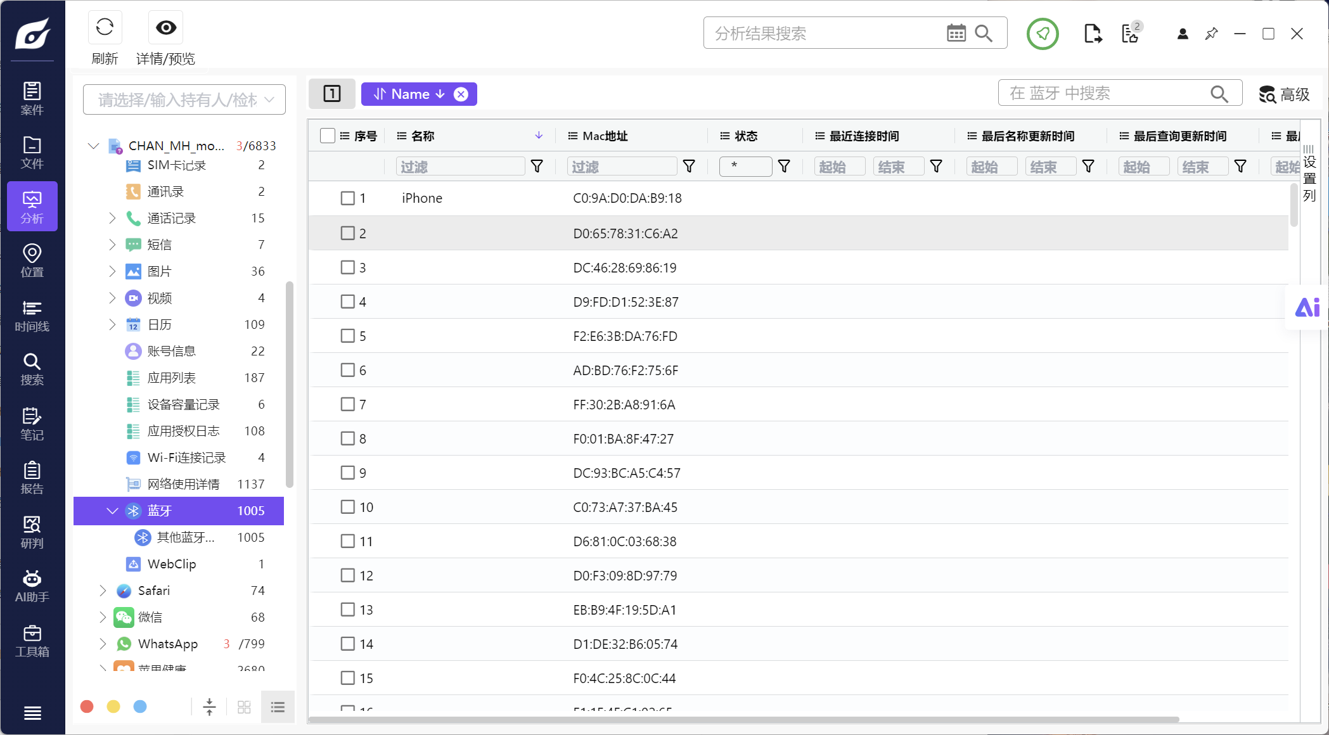Check the checkbox for row 10
The height and width of the screenshot is (735, 1329).
pos(347,507)
